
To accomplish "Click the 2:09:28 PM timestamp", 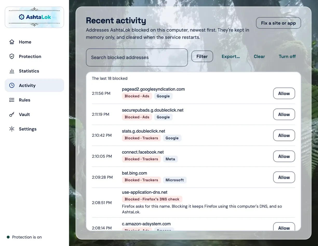I will [x=102, y=177].
